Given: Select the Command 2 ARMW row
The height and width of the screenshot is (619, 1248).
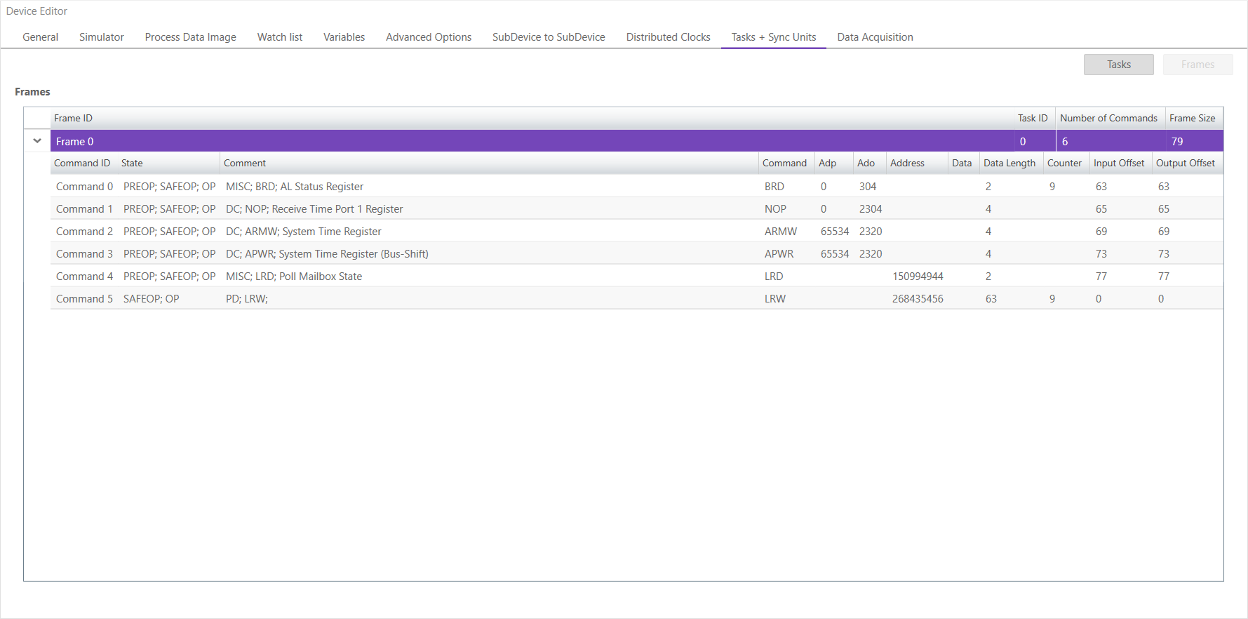Looking at the screenshot, I should (491, 232).
